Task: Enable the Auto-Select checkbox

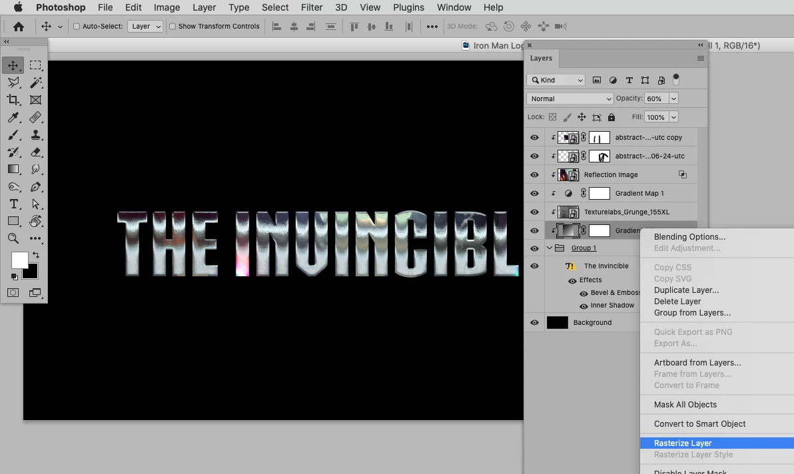Action: (77, 27)
